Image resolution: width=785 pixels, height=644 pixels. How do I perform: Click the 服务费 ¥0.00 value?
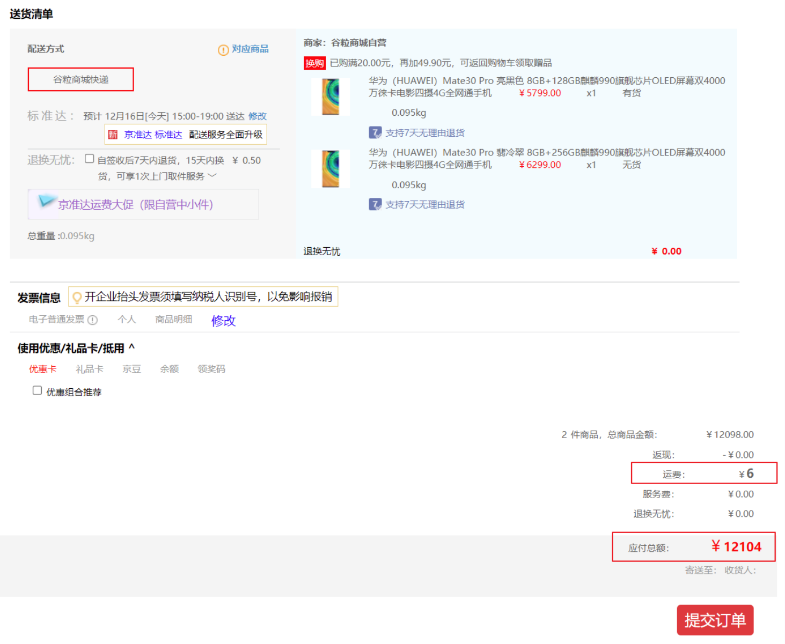coord(741,494)
